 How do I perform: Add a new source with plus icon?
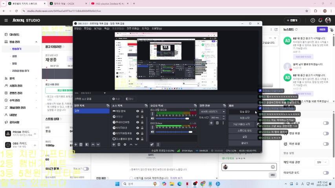point(114,145)
